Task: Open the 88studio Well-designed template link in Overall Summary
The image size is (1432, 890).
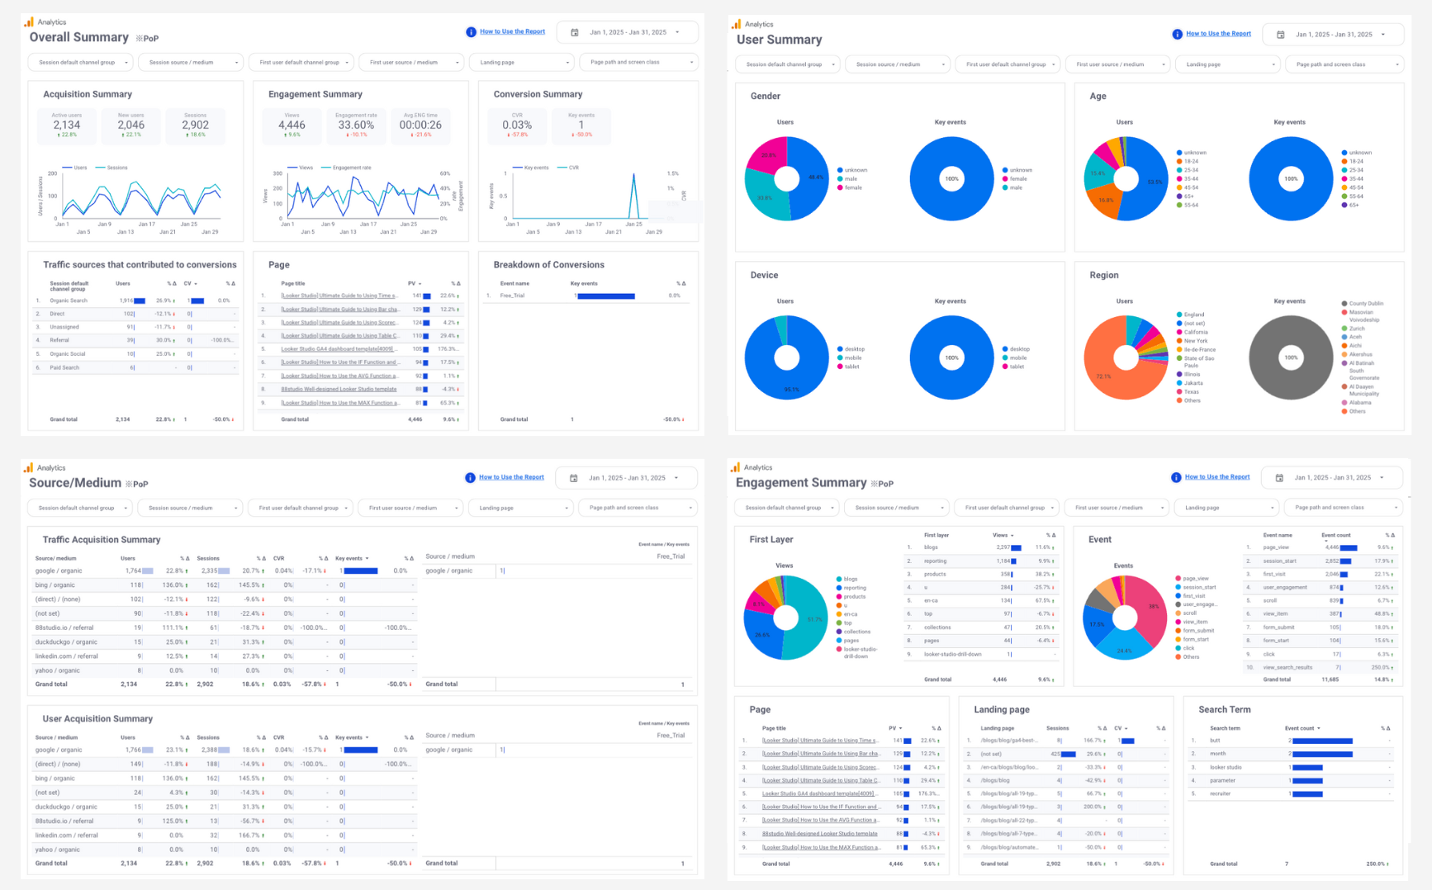Action: pos(339,389)
